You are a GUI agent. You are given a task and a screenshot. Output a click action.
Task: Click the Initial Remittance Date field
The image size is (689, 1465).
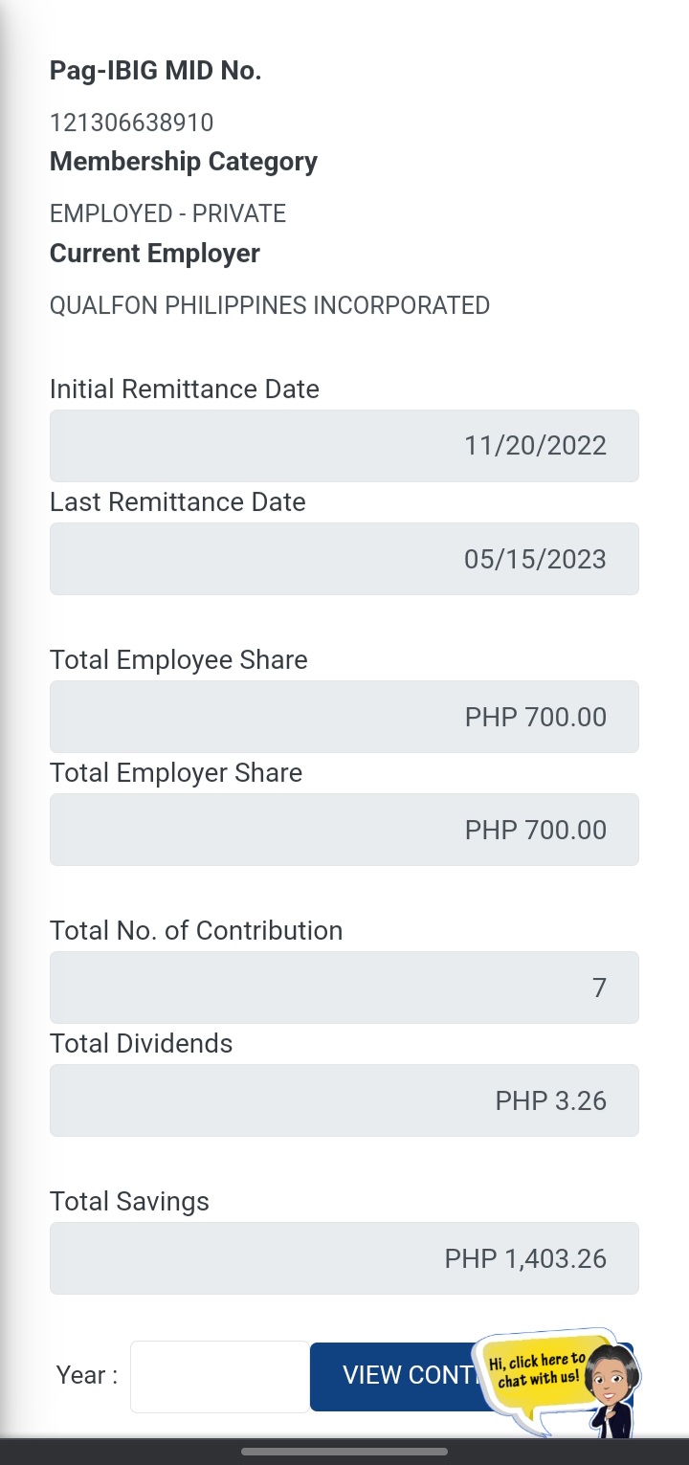tap(344, 446)
